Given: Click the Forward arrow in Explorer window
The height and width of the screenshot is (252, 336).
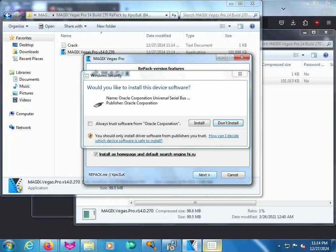Looking at the screenshot, I should 17,15.
